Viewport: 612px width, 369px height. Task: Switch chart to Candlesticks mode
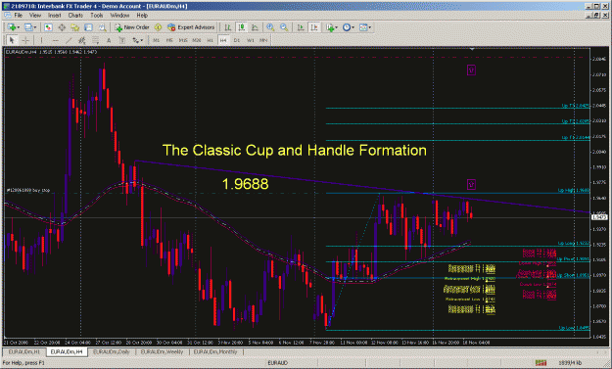(242, 27)
